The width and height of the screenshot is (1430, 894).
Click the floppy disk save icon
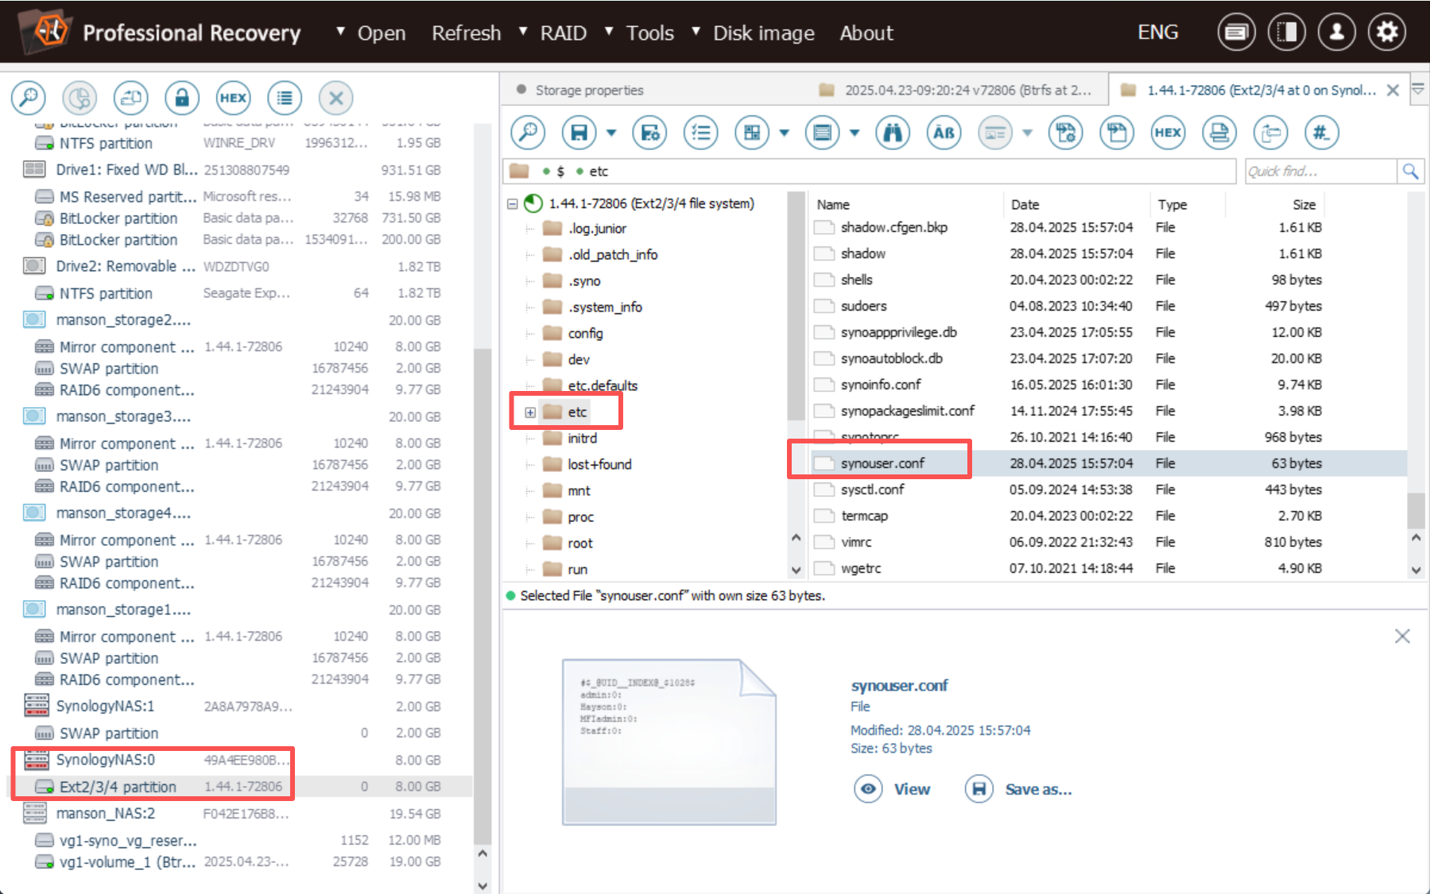tap(579, 133)
